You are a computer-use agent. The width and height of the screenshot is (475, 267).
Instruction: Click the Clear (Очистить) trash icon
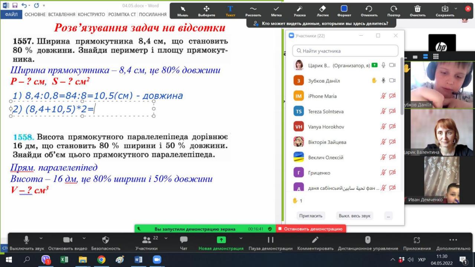(417, 10)
